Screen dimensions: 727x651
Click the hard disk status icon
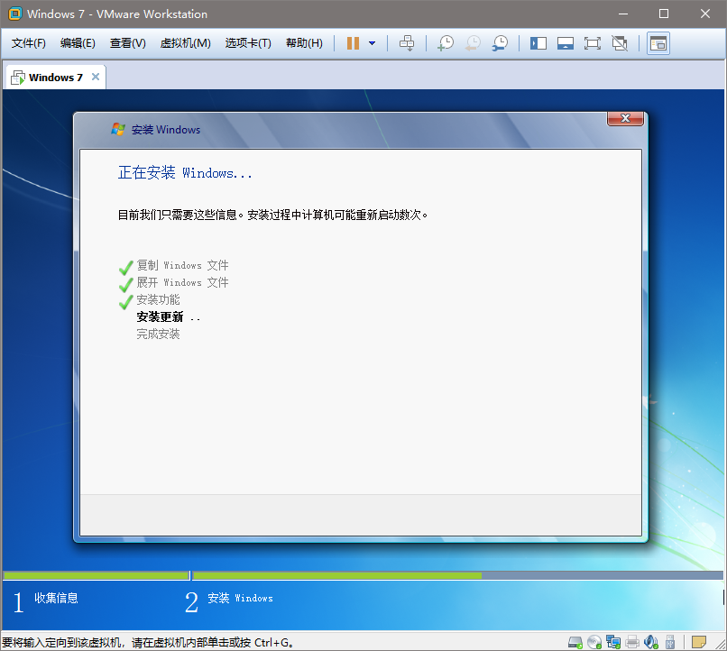pos(575,642)
